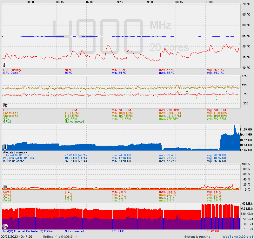Viewport: 254px width, 239px height.
Task: Click the 09:15 time axis marker
Action: 119,2
